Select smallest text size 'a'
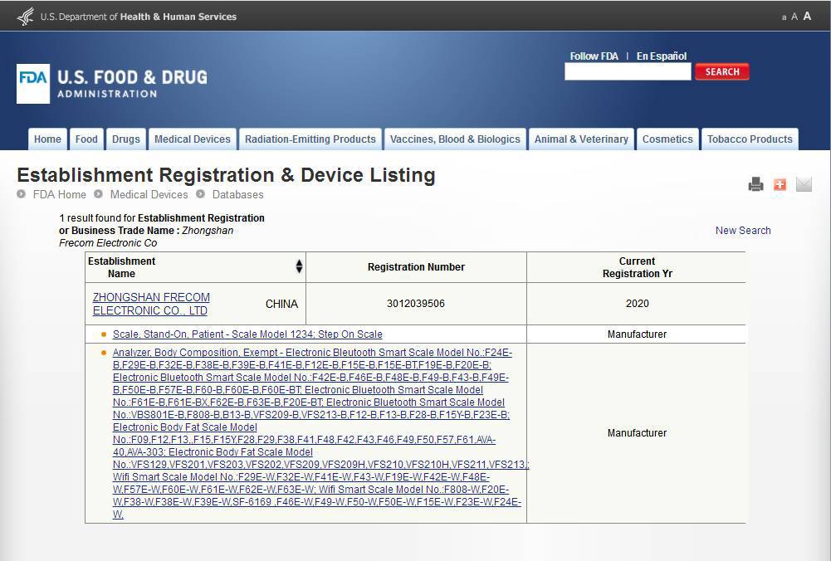The image size is (831, 561). pyautogui.click(x=784, y=17)
